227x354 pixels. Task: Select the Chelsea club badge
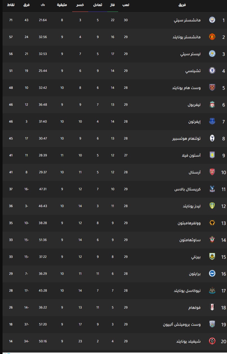(212, 71)
